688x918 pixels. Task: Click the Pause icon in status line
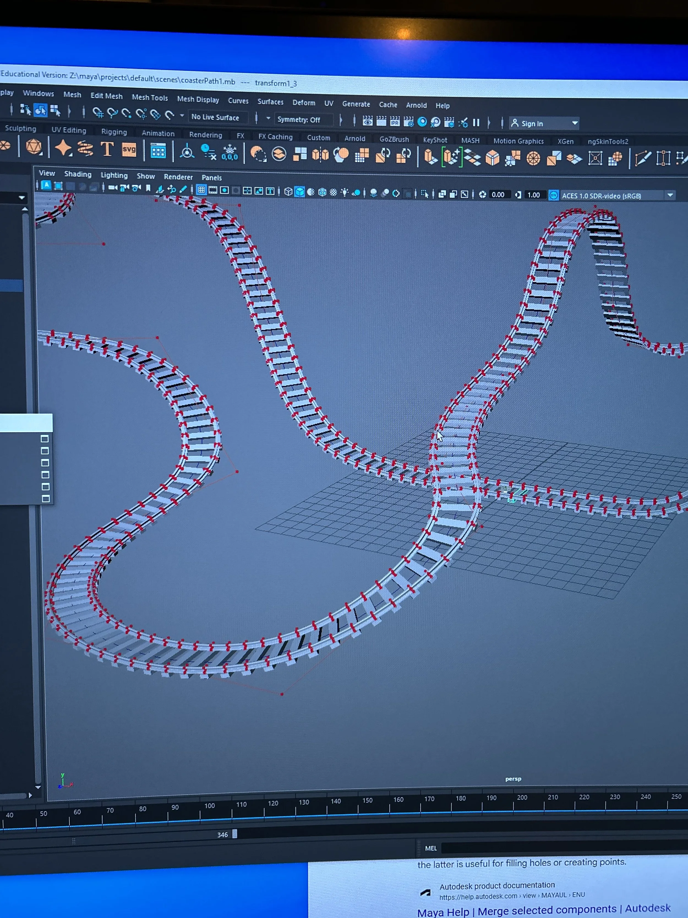pyautogui.click(x=476, y=123)
